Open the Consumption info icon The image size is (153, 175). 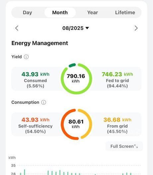tap(43, 102)
